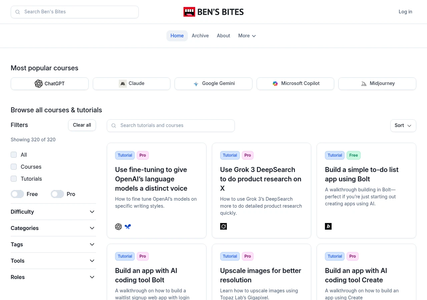Screen dimensions: 427x300
Task: Open the Sort dropdown
Action: pyautogui.click(x=403, y=126)
